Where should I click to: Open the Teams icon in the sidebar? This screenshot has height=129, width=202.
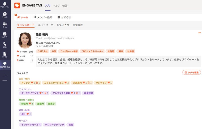(5, 24)
